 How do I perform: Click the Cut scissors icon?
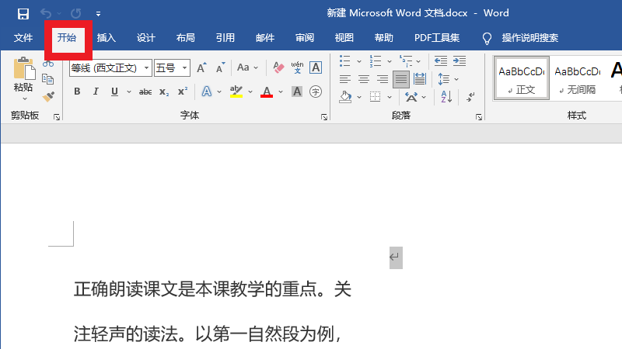(48, 64)
